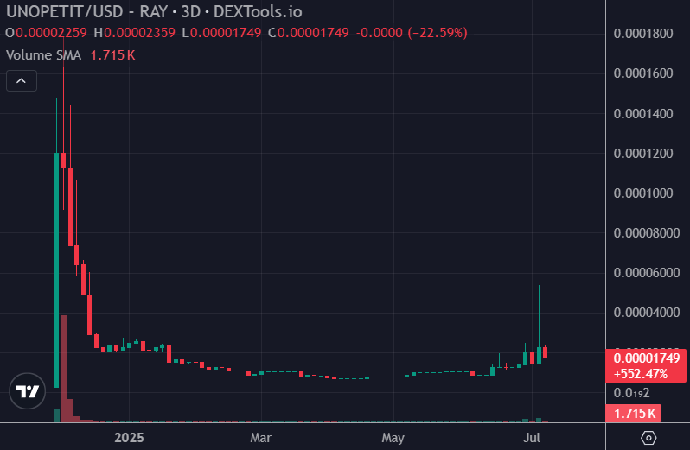Open the TradingView logo link
This screenshot has width=690, height=450.
pos(28,390)
